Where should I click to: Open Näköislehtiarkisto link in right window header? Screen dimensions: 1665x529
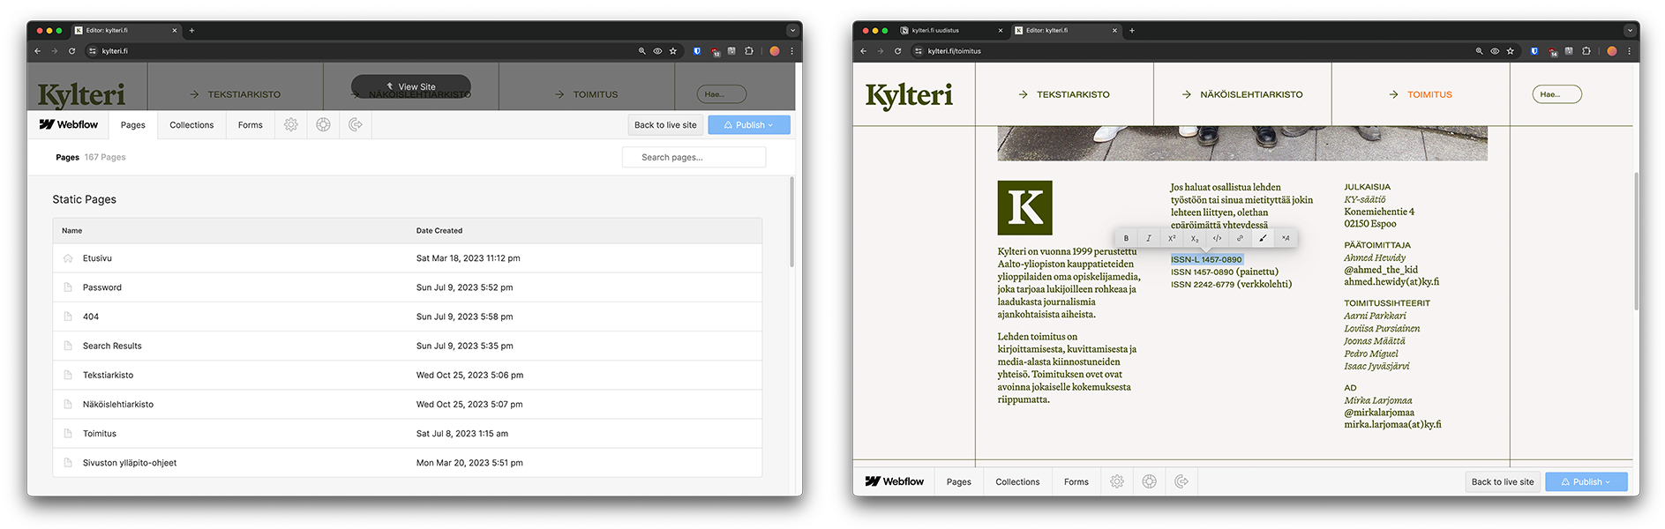(1242, 94)
